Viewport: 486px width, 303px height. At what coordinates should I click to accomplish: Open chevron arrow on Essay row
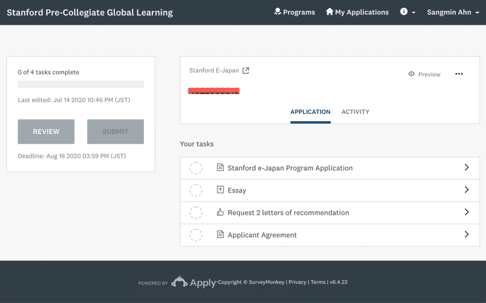tap(467, 190)
